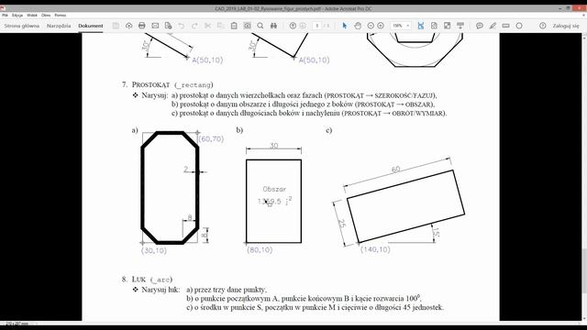
Task: Select the Dokument tab
Action: 91,26
